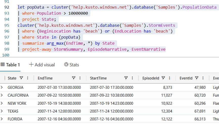
Task: Expand the TEXAS row details
Action: pyautogui.click(x=2, y=111)
